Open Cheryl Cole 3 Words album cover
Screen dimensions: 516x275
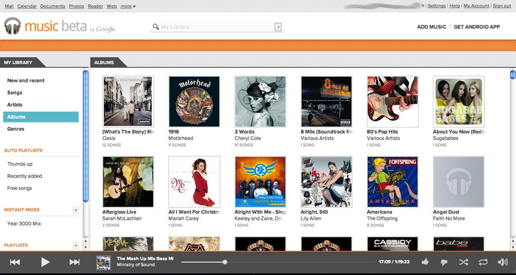point(260,101)
